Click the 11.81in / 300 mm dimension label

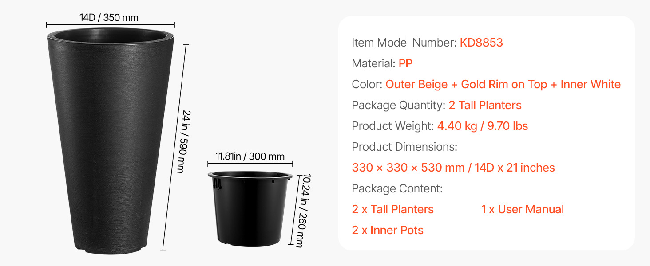coord(250,156)
